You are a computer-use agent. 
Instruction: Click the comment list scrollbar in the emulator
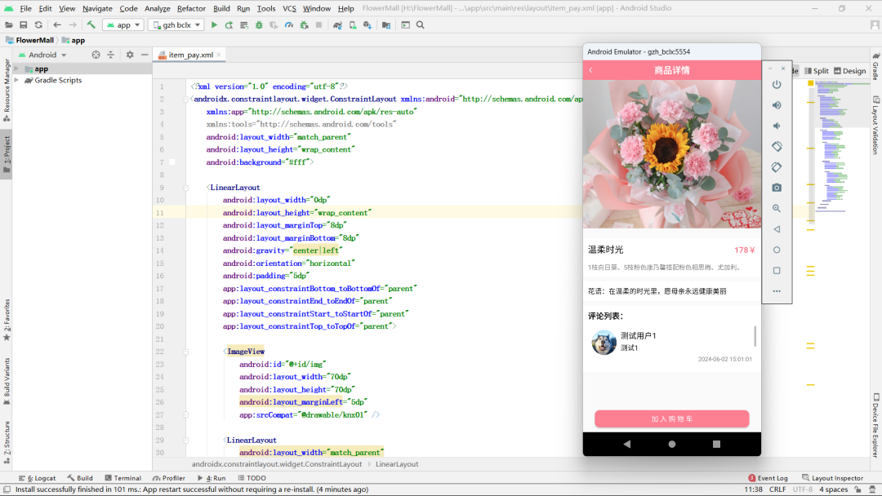point(755,336)
